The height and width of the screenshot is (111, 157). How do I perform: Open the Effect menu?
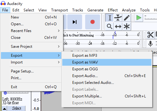tap(113, 10)
